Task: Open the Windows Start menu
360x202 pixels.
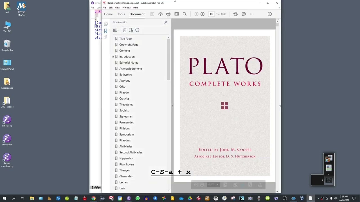Action: coord(4,198)
